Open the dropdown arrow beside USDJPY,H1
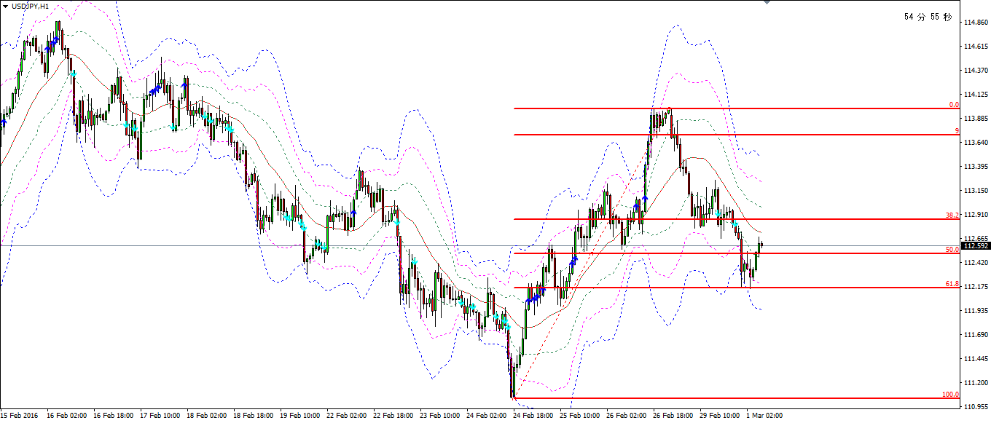Viewport: 991px width, 423px height. (6, 6)
